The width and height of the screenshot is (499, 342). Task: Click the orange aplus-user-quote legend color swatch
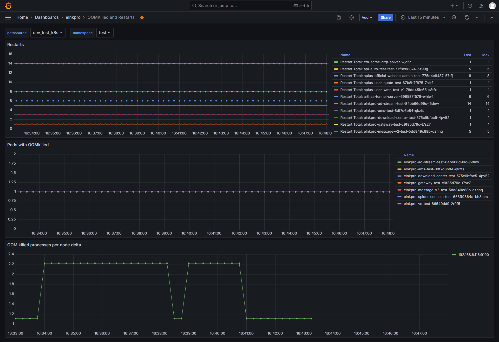336,83
